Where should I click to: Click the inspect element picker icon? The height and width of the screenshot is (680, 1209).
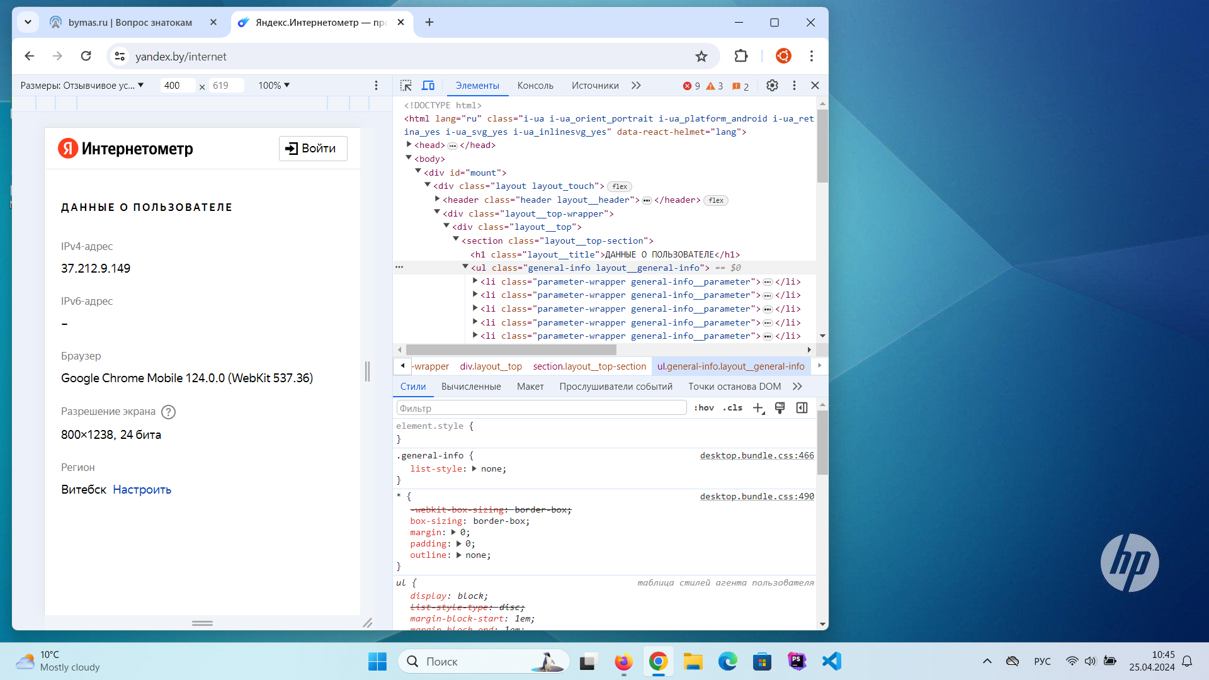point(406,86)
